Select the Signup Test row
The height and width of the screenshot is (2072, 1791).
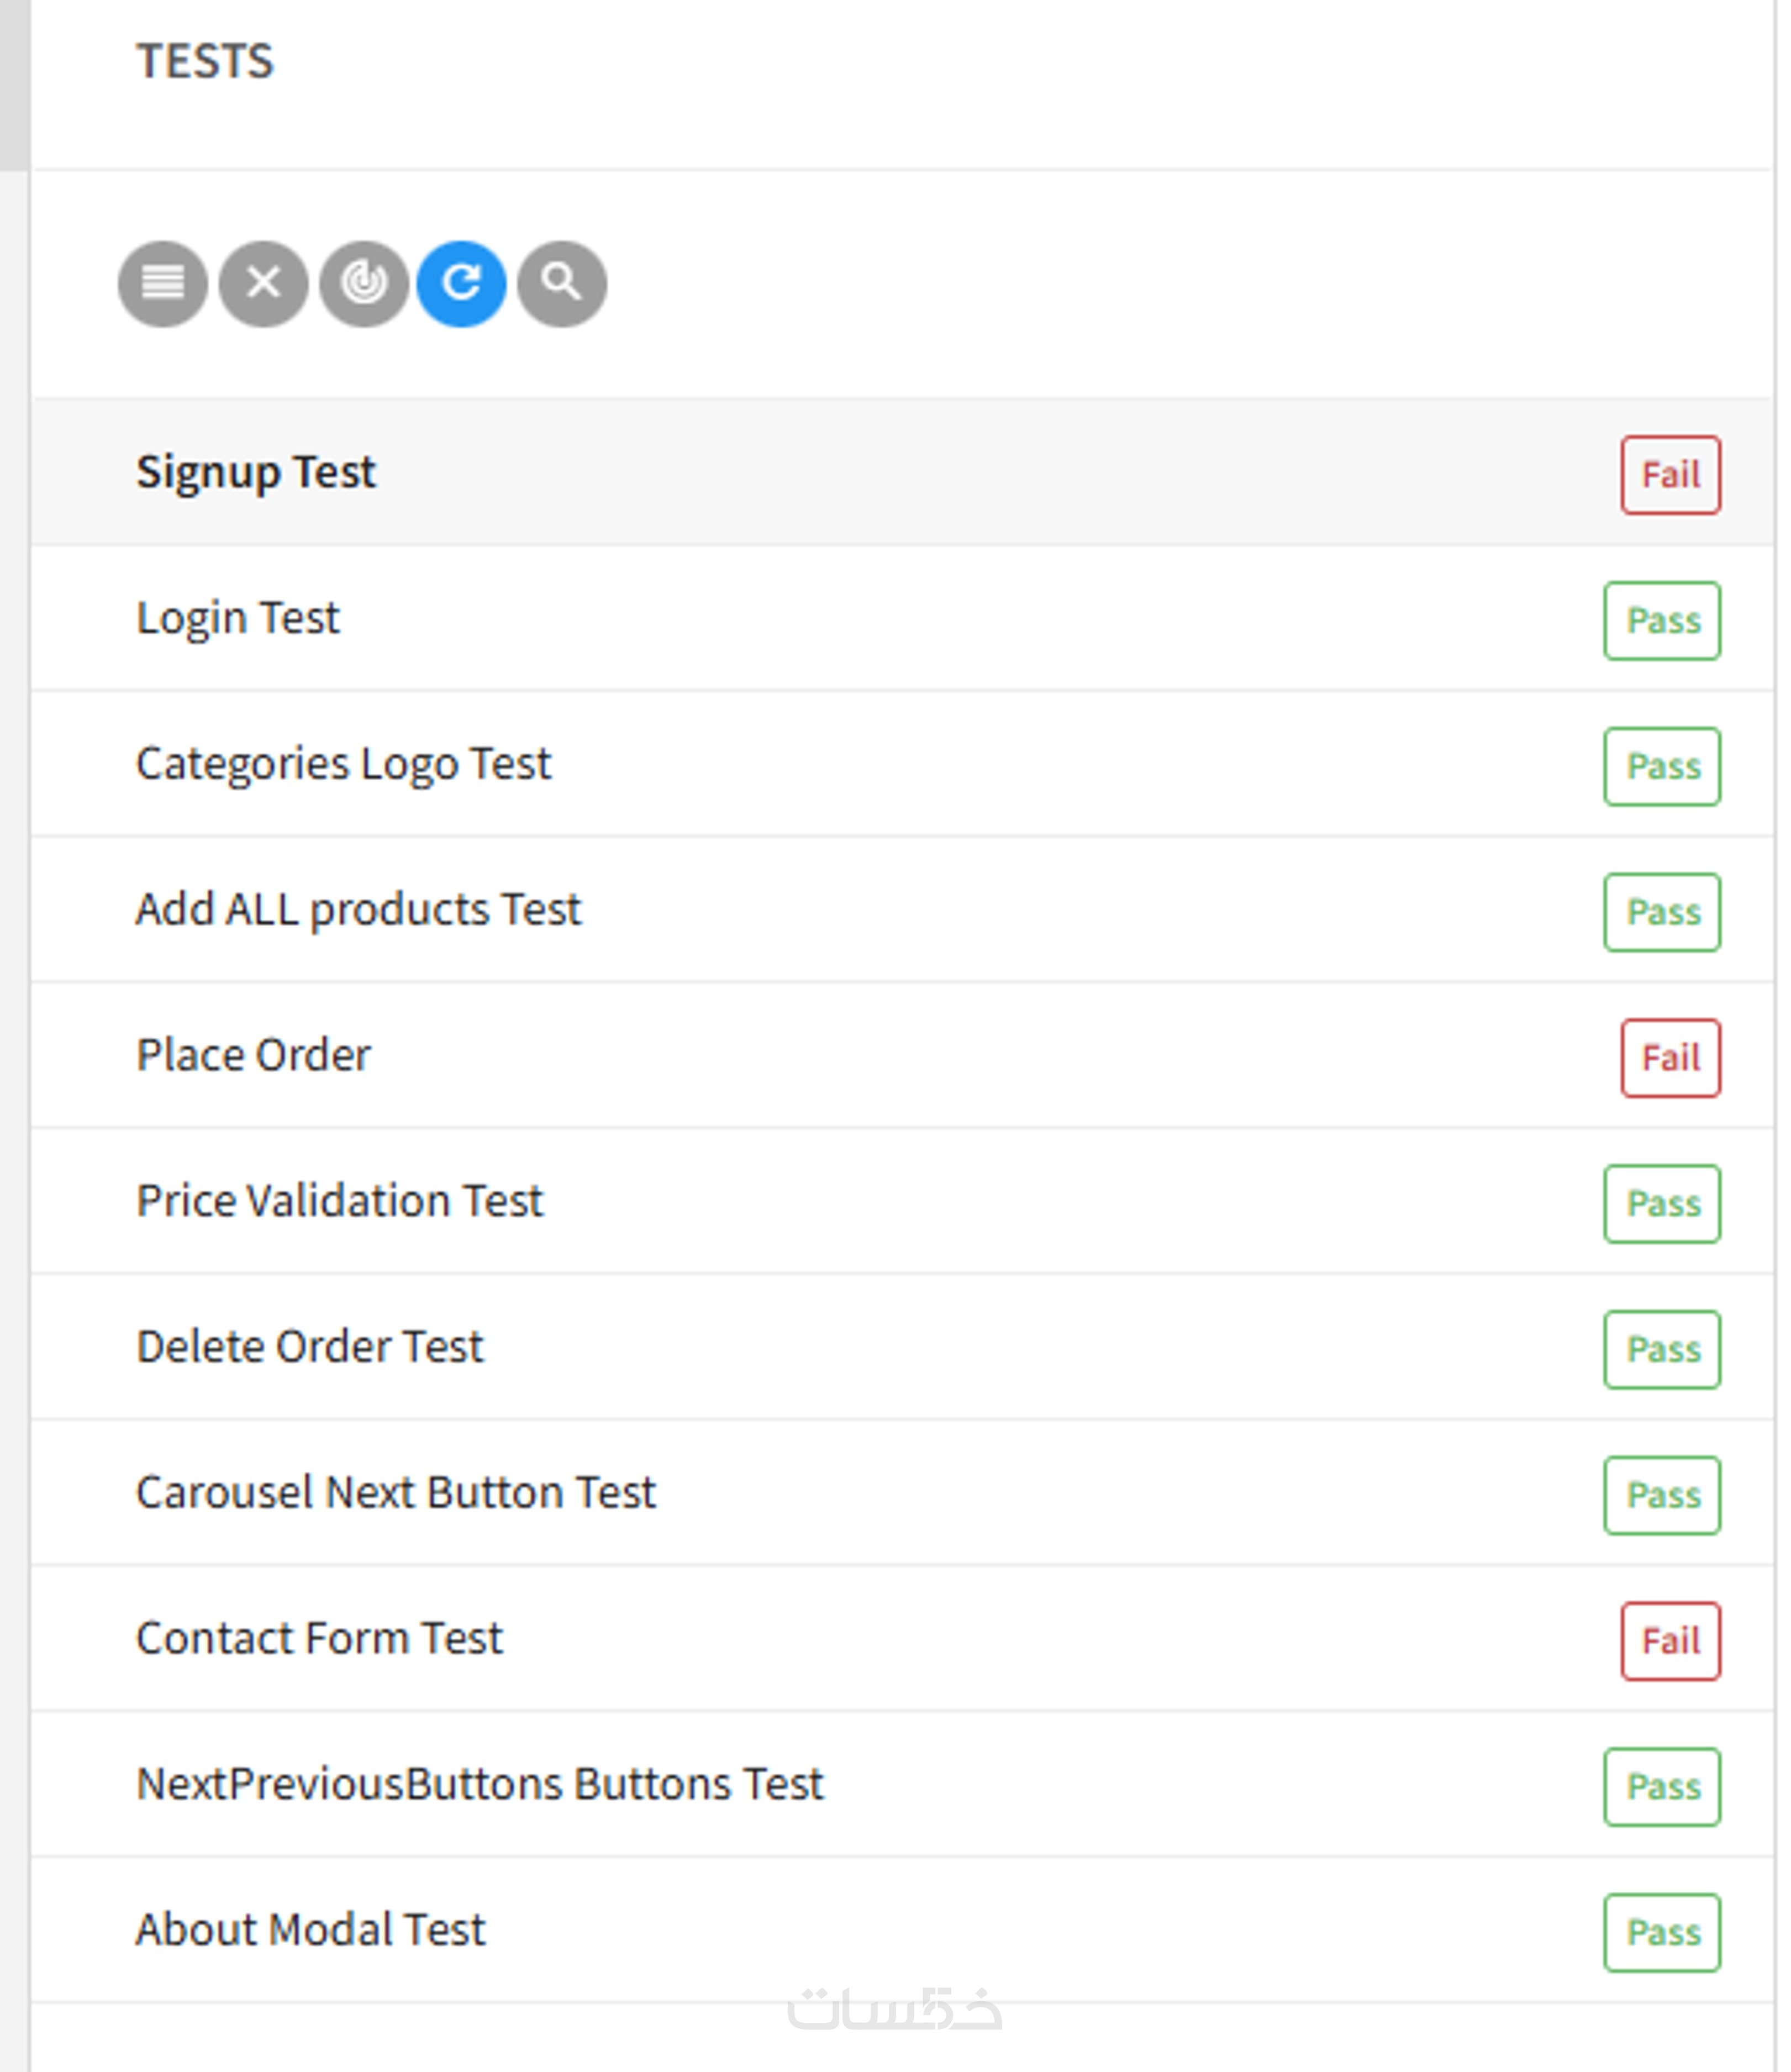tap(256, 472)
